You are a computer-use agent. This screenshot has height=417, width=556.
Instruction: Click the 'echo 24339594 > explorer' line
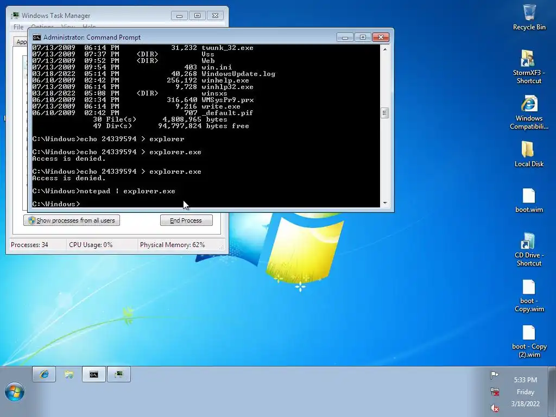coord(108,139)
